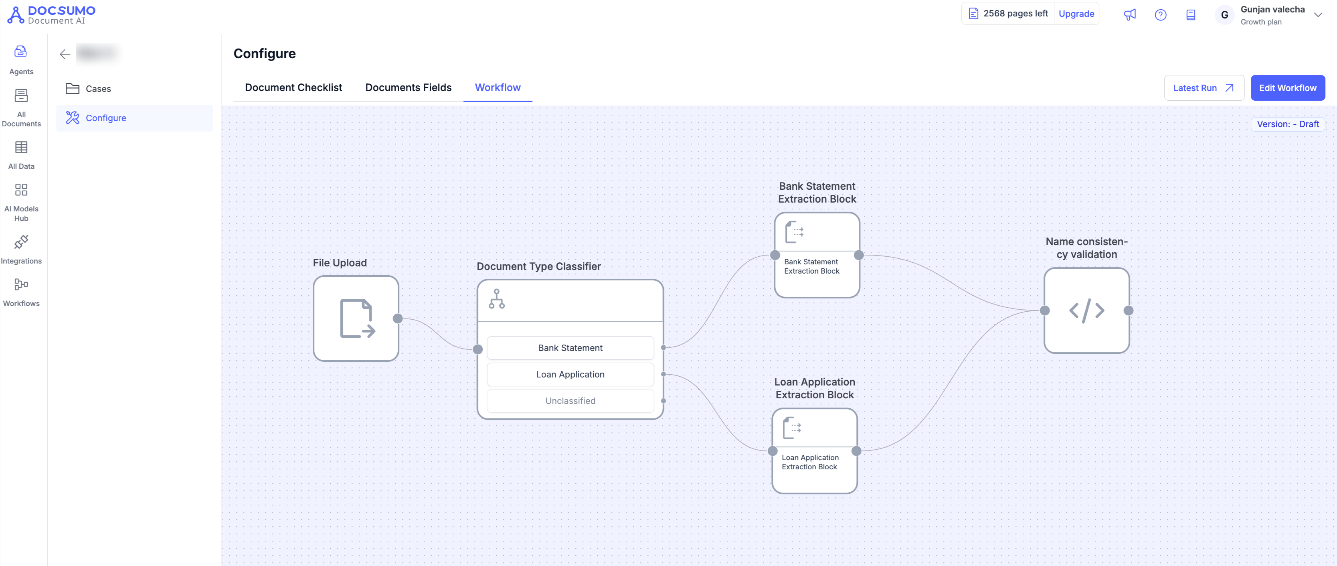Go to All Data section
The image size is (1337, 566).
21,155
